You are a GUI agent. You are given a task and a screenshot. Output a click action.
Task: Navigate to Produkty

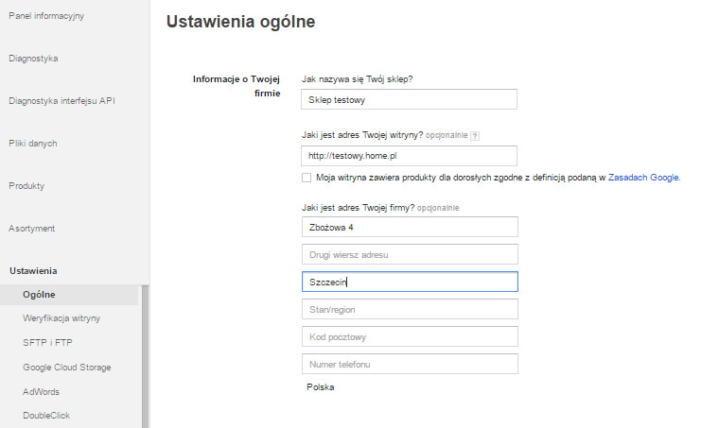pos(26,186)
